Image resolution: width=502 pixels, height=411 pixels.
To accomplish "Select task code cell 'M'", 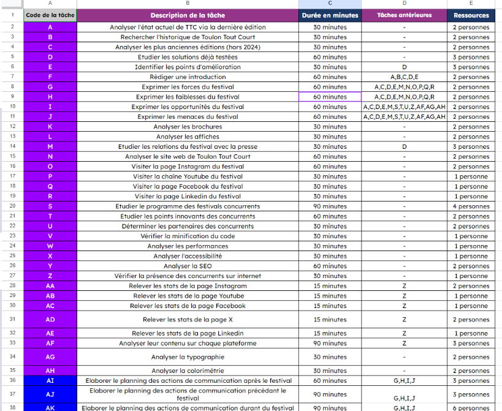I will click(x=50, y=146).
